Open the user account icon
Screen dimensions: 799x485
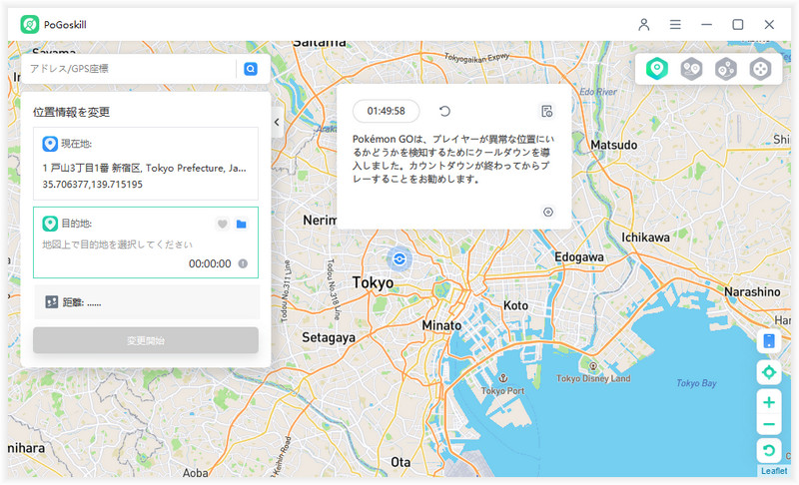(x=644, y=24)
